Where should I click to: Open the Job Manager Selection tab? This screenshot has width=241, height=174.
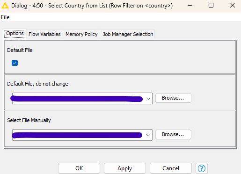coord(128,34)
